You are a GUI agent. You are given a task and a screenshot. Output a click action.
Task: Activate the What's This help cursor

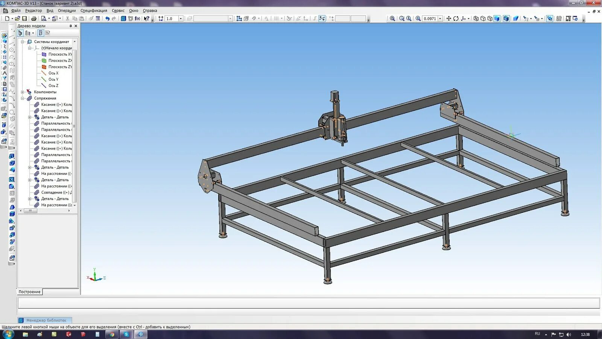click(x=146, y=18)
